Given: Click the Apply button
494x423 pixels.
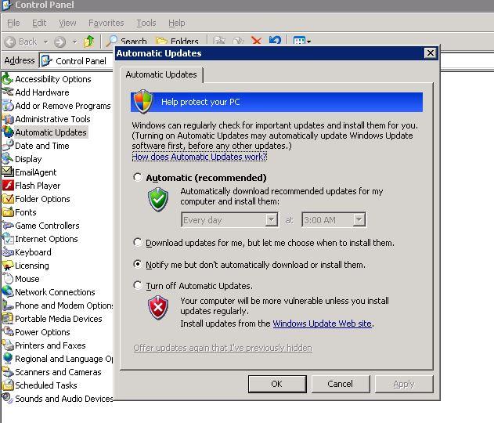Looking at the screenshot, I should tap(404, 384).
